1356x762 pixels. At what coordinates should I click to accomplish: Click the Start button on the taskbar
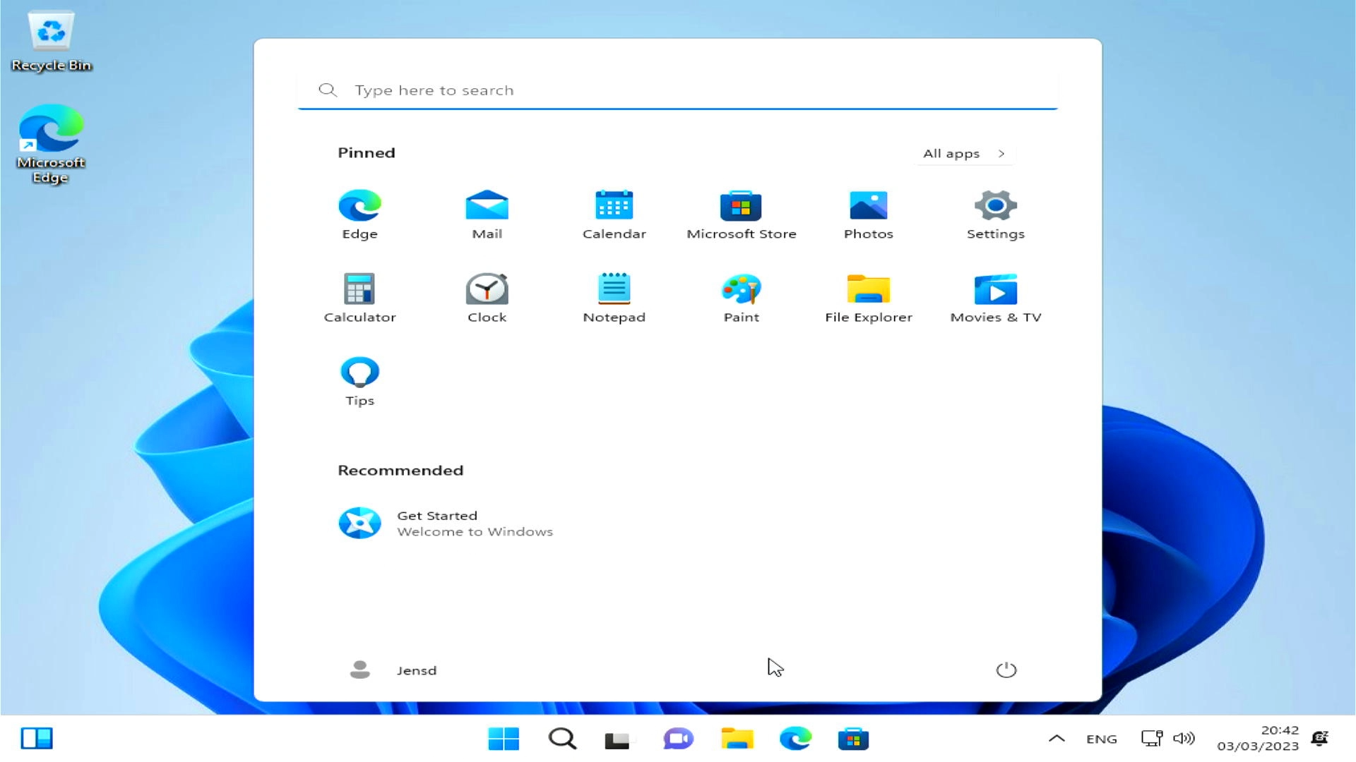tap(503, 738)
